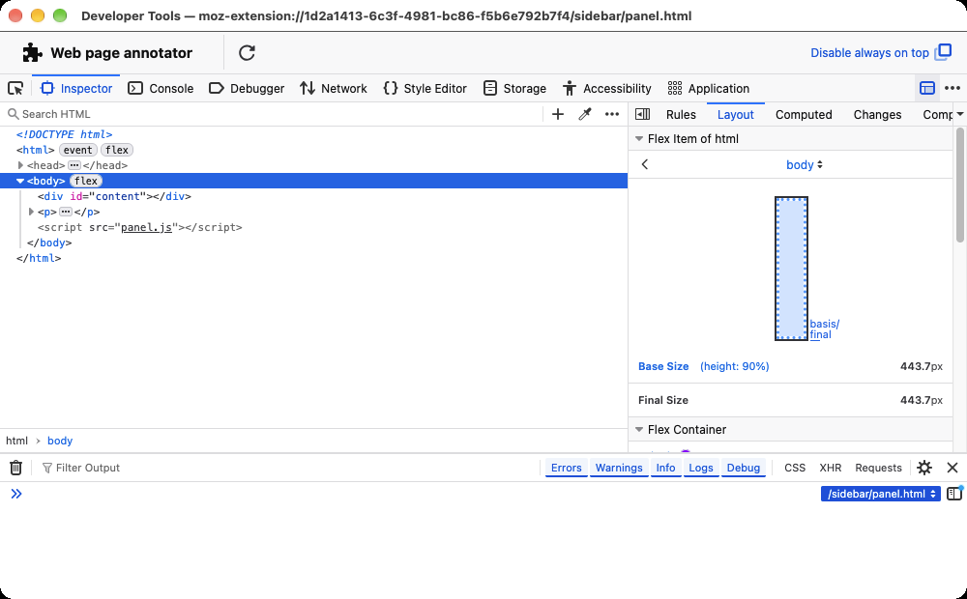
Task: Select the Layout side tab
Action: point(735,115)
